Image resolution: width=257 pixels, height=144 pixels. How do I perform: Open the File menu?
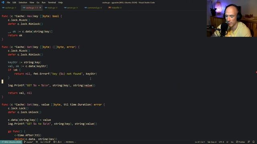coord(8,2)
